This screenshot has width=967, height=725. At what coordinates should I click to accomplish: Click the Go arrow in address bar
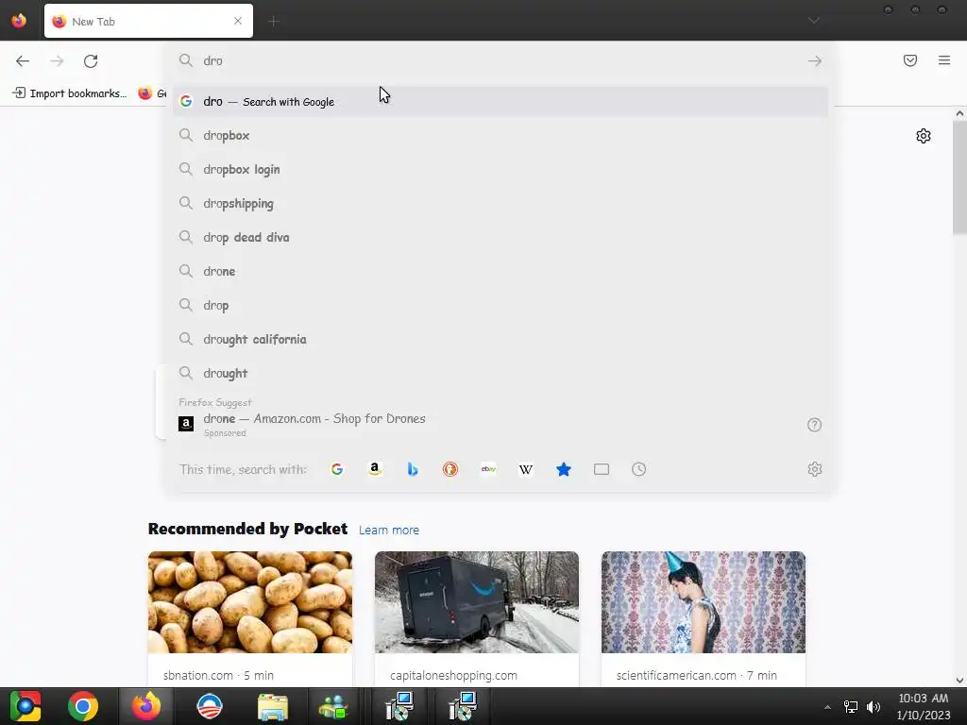814,60
